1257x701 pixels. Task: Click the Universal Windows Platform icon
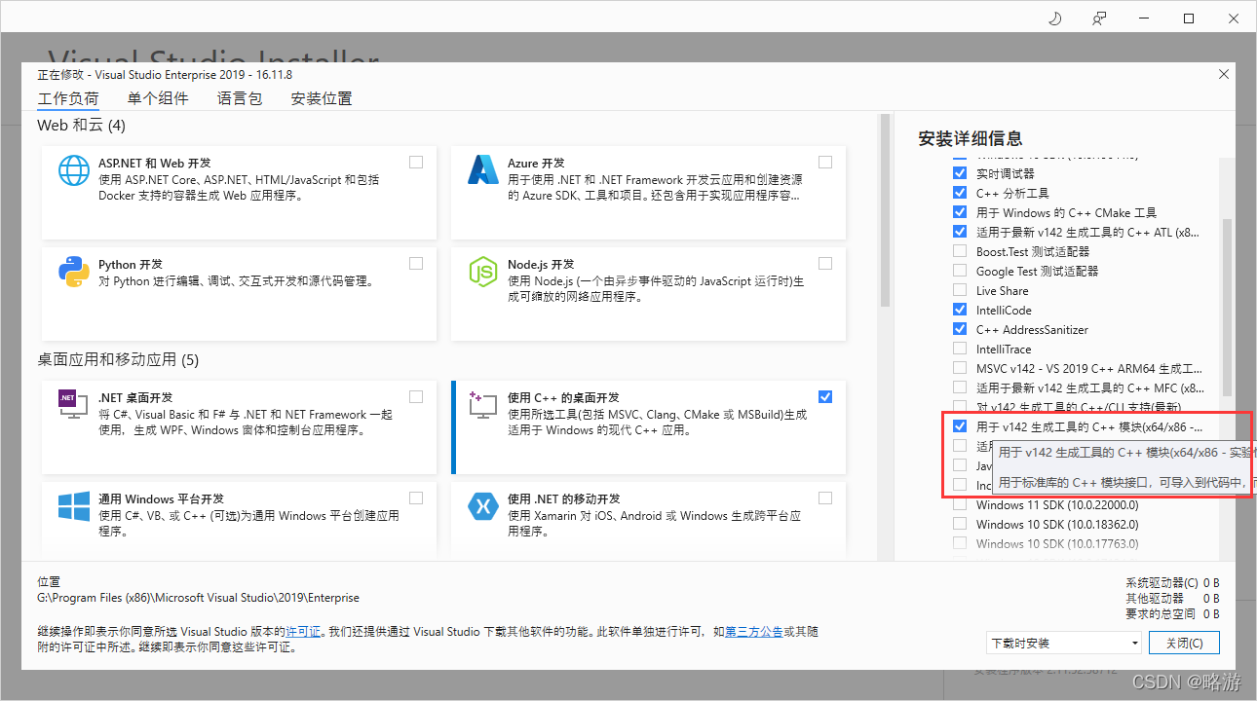tap(74, 506)
